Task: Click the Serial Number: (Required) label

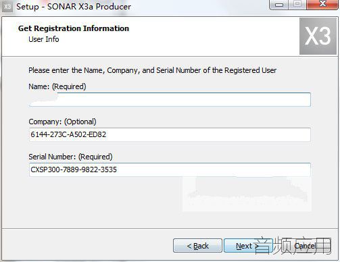Action: pyautogui.click(x=70, y=157)
